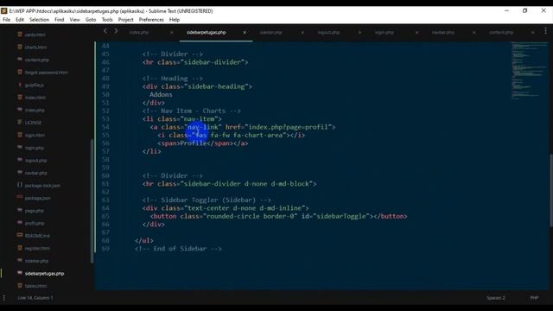Viewport: 553px width, 311px height.
Task: Switch to the index.php tab
Action: point(139,33)
